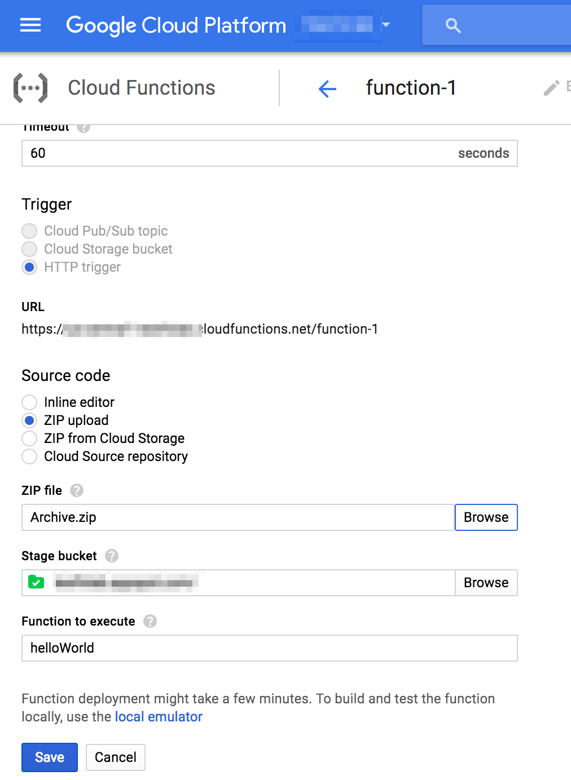Viewport: 571px width, 780px height.
Task: Choose ZIP from Cloud Storage option
Action: [x=29, y=438]
